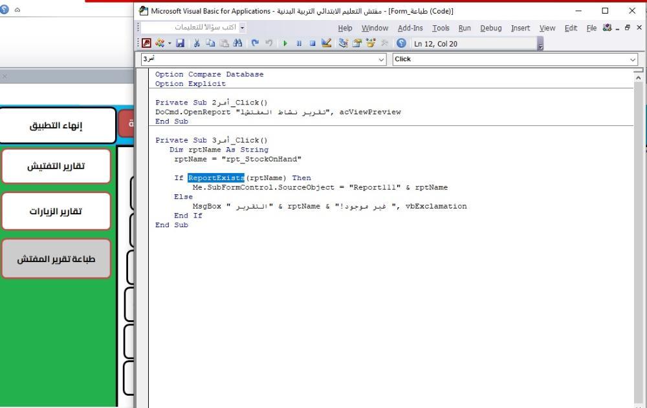Screen dimensions: 647x408
Task: Click the View Microsoft Access icon
Action: [x=147, y=44]
